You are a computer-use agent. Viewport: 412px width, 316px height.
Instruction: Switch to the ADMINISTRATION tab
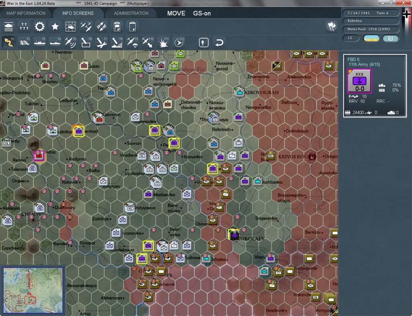[131, 13]
